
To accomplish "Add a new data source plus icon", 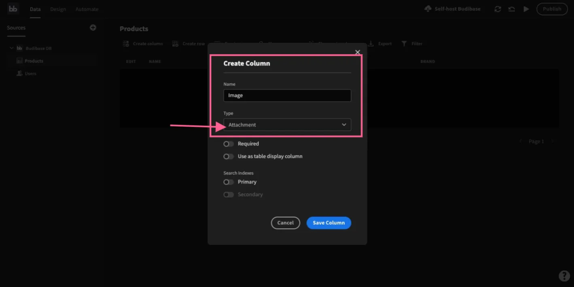I will coord(93,27).
